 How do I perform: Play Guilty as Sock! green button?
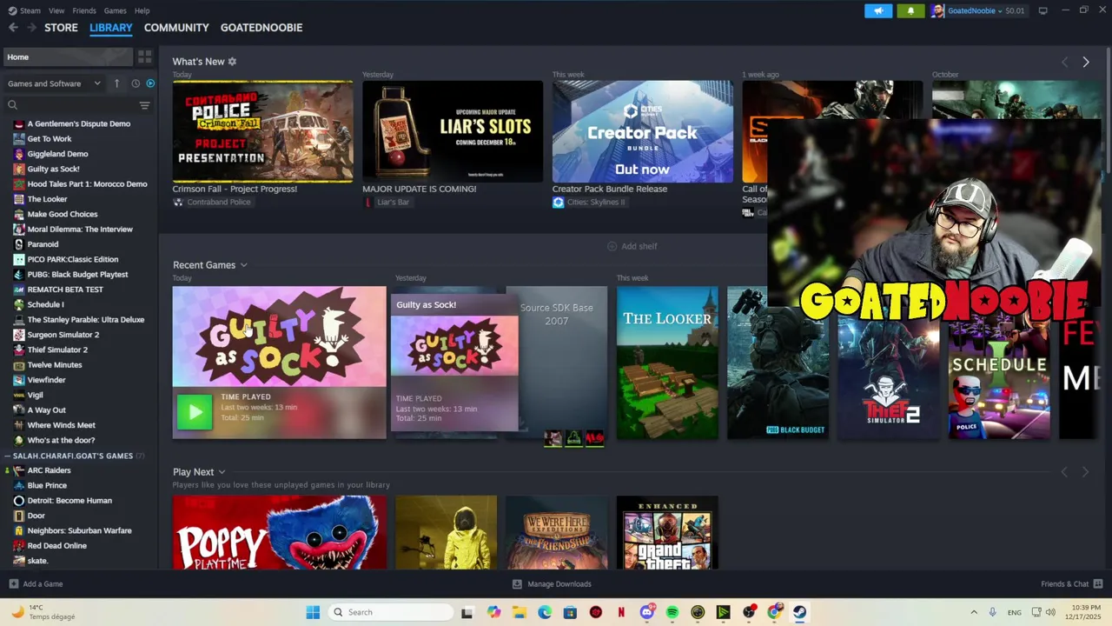pos(194,412)
